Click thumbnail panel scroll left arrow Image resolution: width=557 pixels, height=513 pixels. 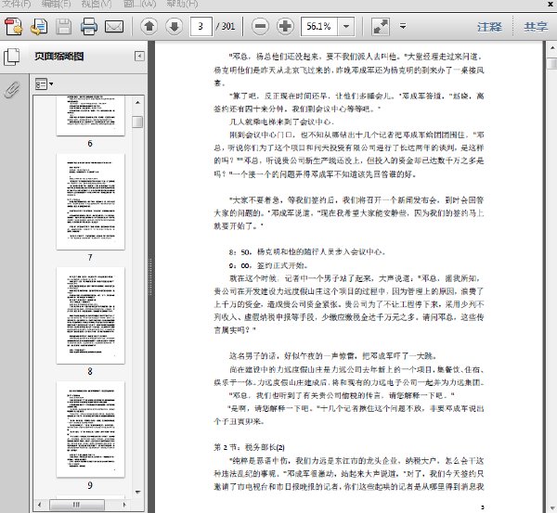point(39,505)
